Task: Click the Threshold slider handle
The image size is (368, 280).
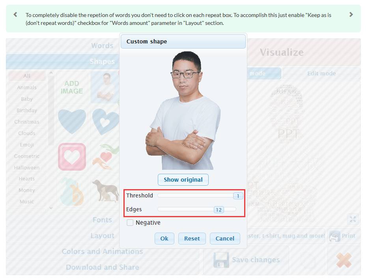Action: pyautogui.click(x=238, y=196)
